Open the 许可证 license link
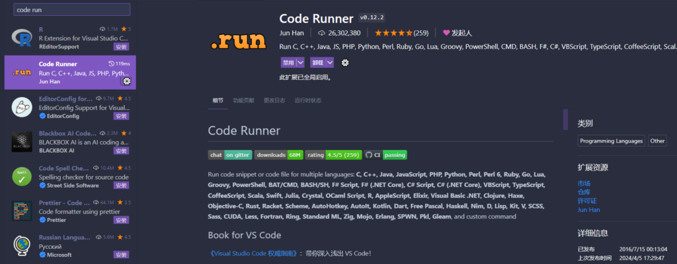The height and width of the screenshot is (264, 677). click(x=587, y=201)
